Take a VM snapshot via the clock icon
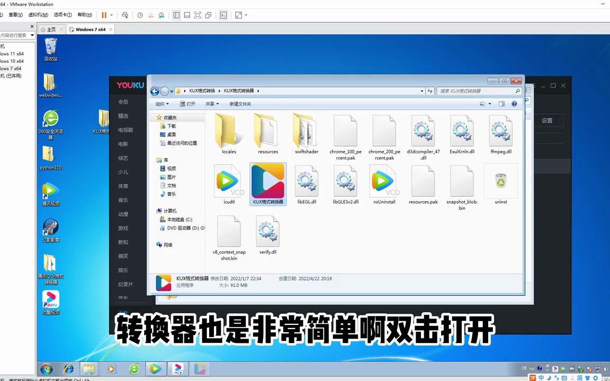The height and width of the screenshot is (381, 610). tap(140, 15)
